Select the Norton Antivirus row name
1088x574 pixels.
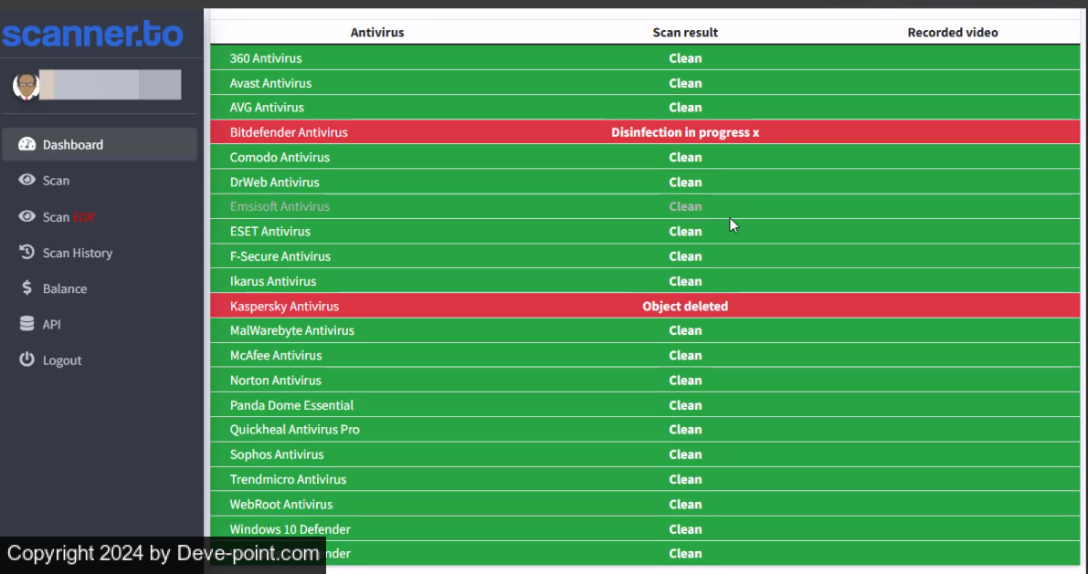coord(276,381)
